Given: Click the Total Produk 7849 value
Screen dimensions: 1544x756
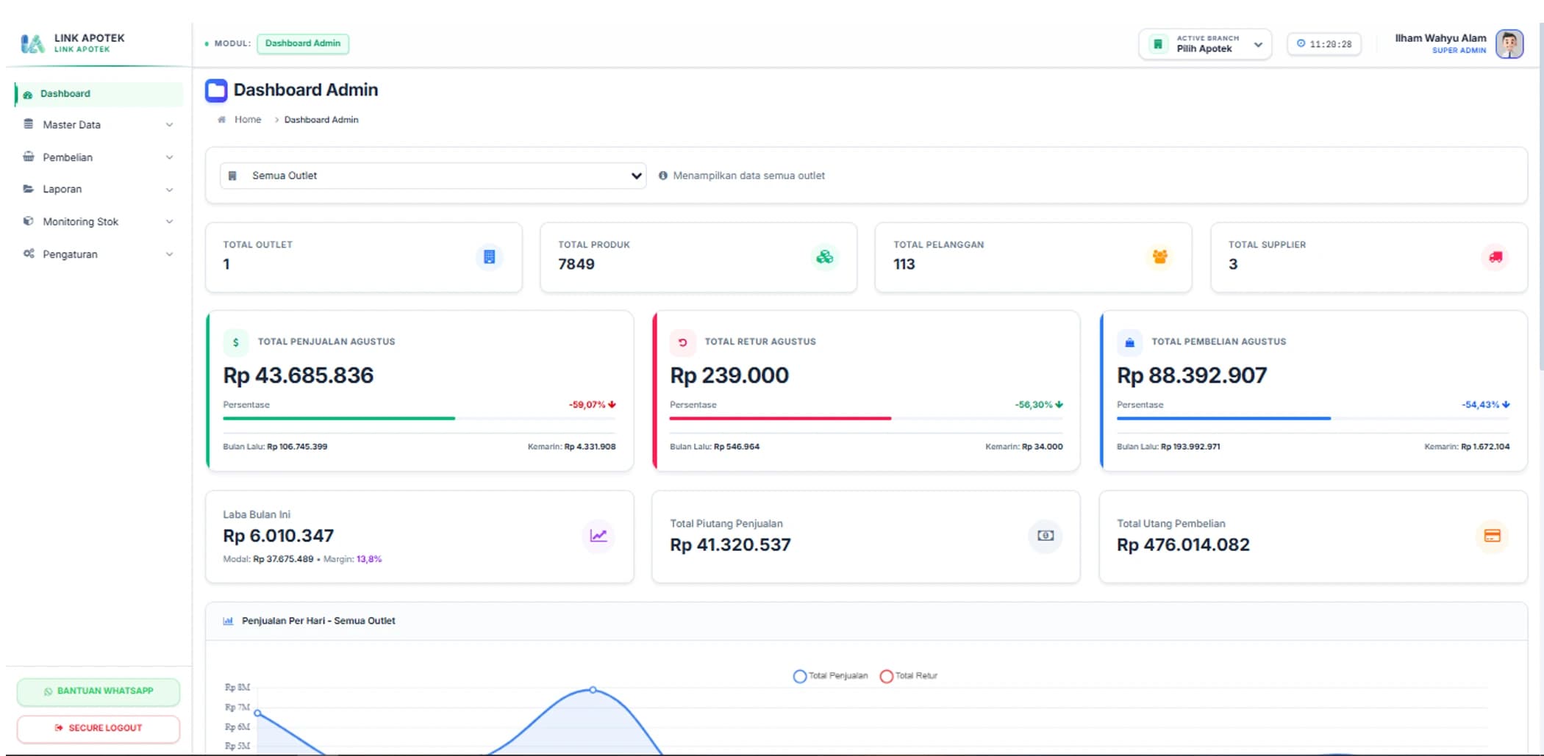Looking at the screenshot, I should click(576, 264).
